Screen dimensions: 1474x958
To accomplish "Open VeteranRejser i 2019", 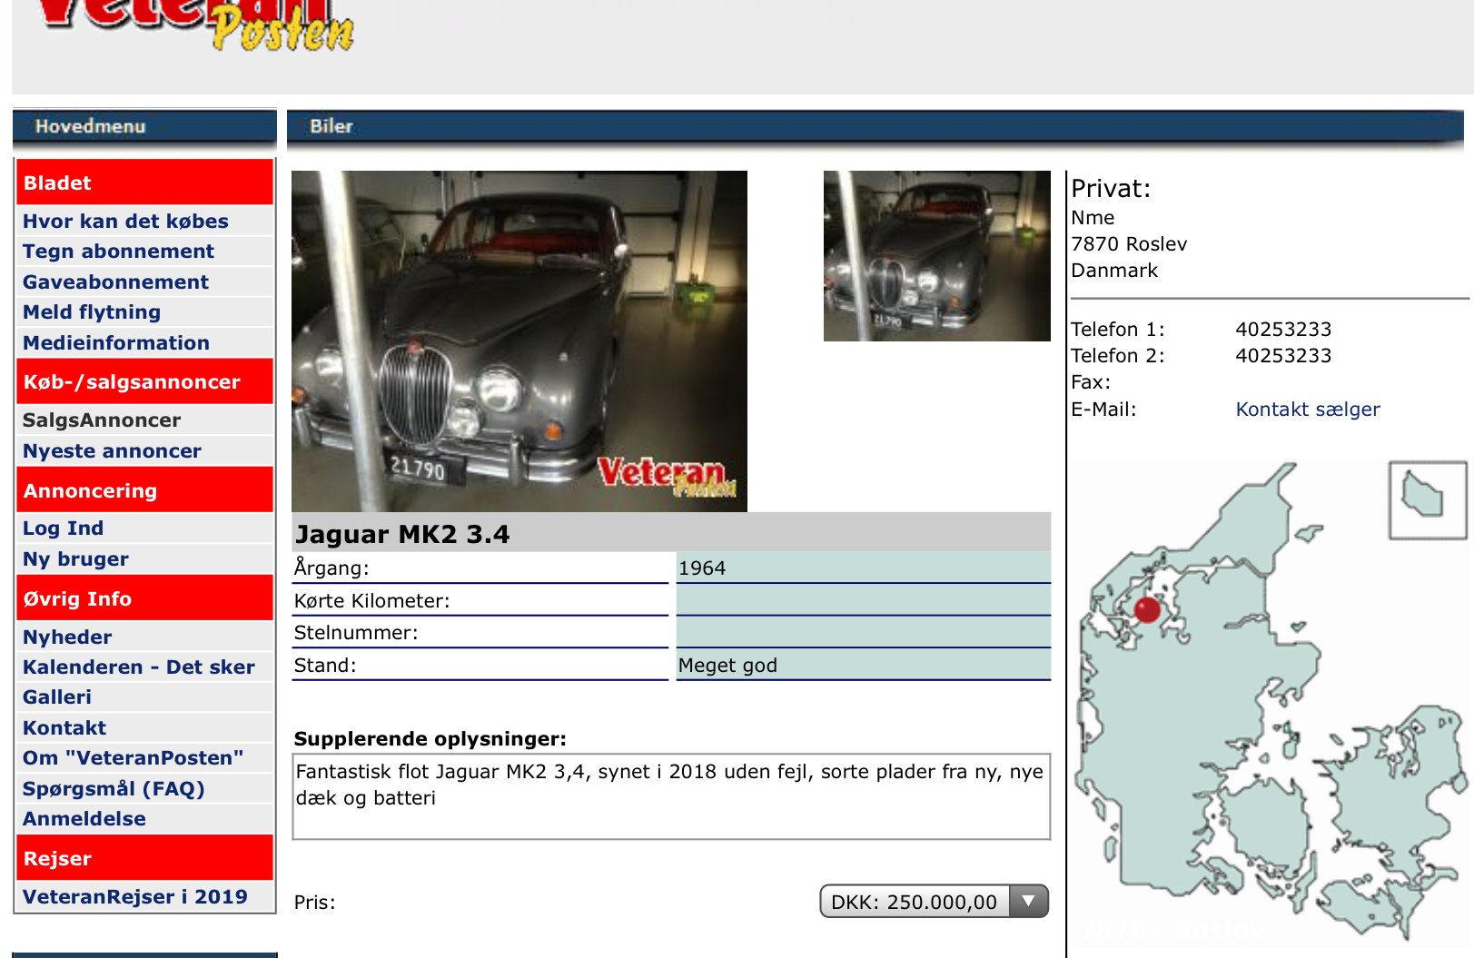I will (134, 897).
